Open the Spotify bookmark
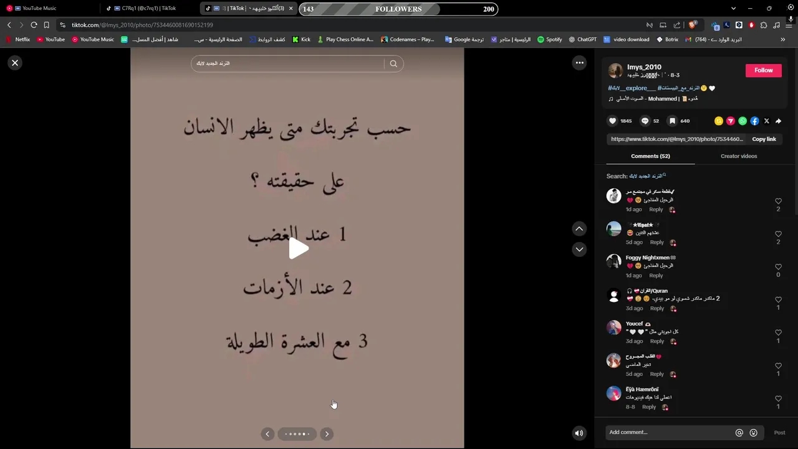This screenshot has height=449, width=798. pyautogui.click(x=549, y=39)
